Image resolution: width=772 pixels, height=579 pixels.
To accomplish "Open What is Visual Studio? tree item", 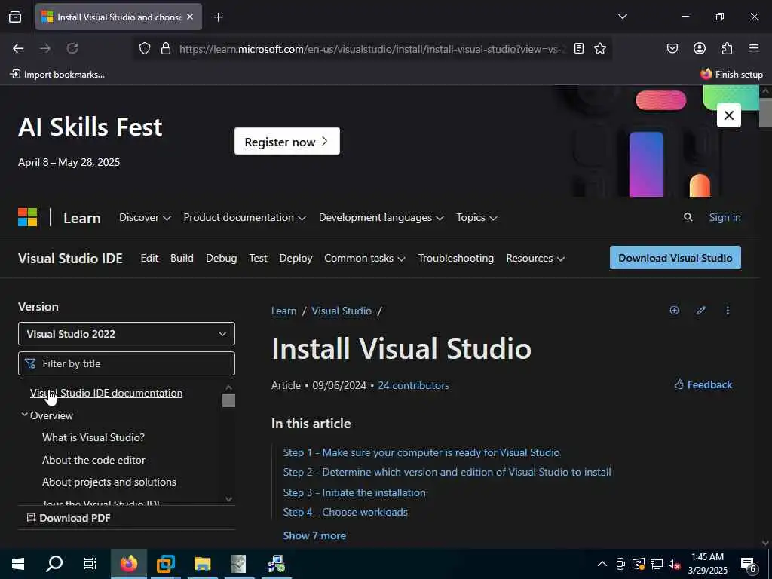I will (93, 437).
